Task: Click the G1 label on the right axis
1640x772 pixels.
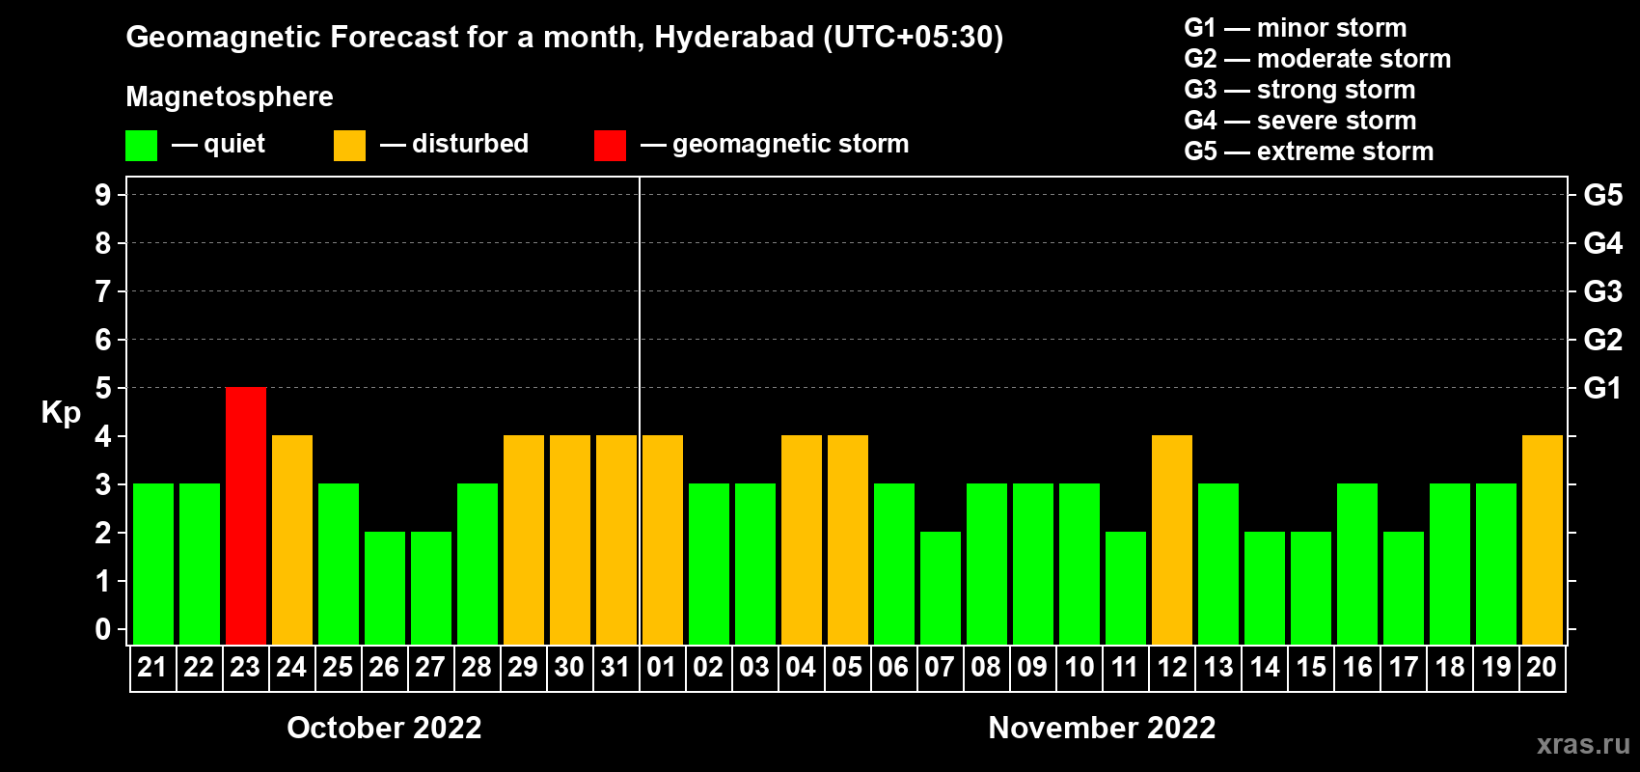Action: tap(1602, 388)
